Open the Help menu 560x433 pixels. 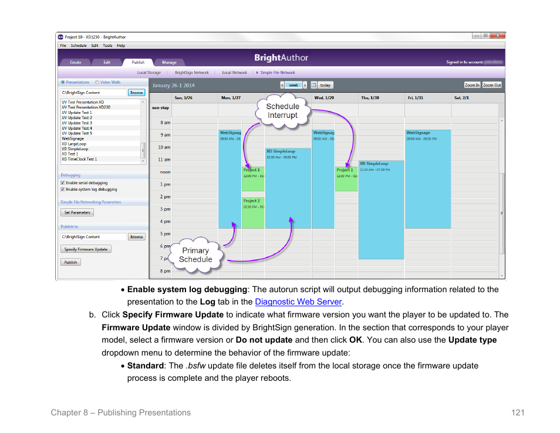[x=121, y=46]
